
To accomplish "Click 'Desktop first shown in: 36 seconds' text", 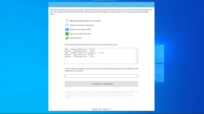I will pos(82,25).
